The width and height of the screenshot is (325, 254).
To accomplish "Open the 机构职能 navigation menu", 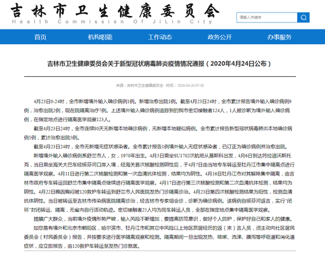I will pyautogui.click(x=100, y=37).
